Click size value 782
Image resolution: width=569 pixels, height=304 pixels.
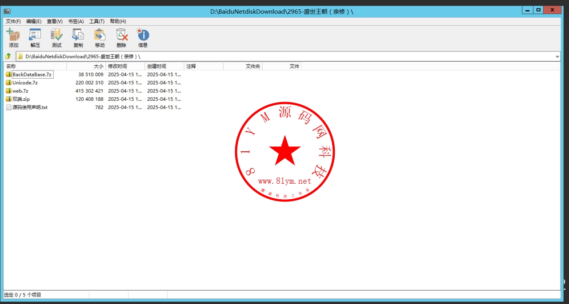(x=99, y=107)
